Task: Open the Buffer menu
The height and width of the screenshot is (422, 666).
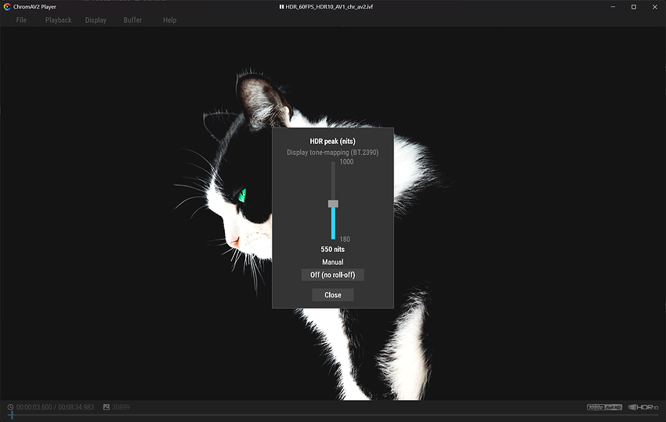Action: point(132,20)
